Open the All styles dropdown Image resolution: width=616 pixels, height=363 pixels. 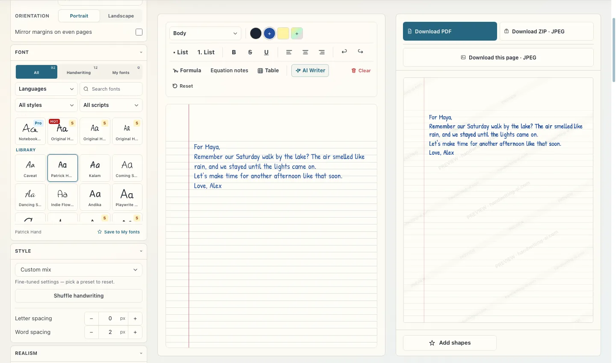(46, 105)
